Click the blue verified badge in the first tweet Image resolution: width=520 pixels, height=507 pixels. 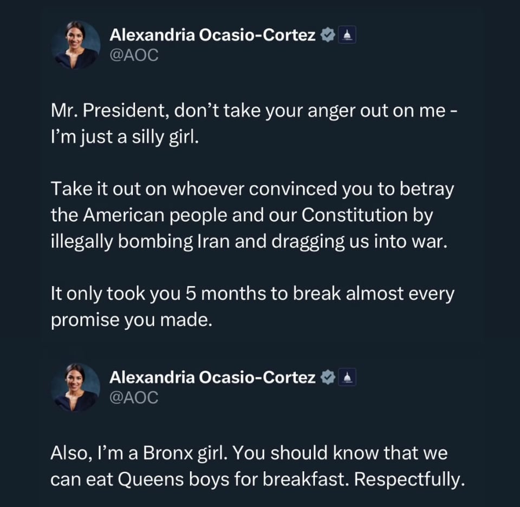coord(327,35)
